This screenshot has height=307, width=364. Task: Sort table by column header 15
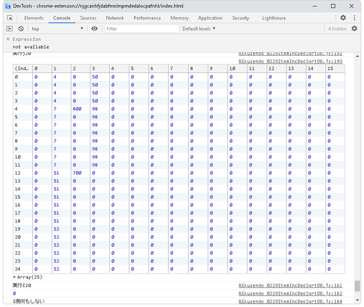(x=335, y=68)
